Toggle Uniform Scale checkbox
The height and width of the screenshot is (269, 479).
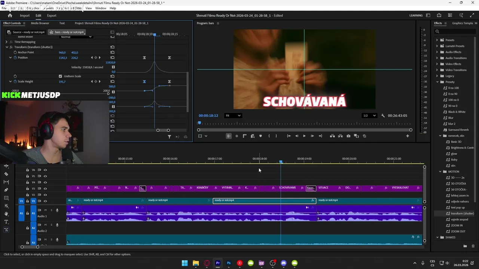60,76
